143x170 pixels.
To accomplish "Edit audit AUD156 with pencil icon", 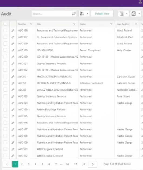I will click(13, 30).
